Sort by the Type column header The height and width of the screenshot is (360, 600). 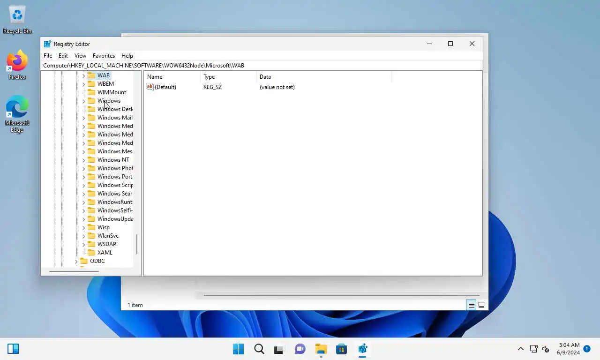[x=229, y=77]
